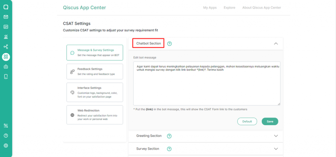
Task: Open the Web Redirection settings tab
Action: pyautogui.click(x=94, y=115)
